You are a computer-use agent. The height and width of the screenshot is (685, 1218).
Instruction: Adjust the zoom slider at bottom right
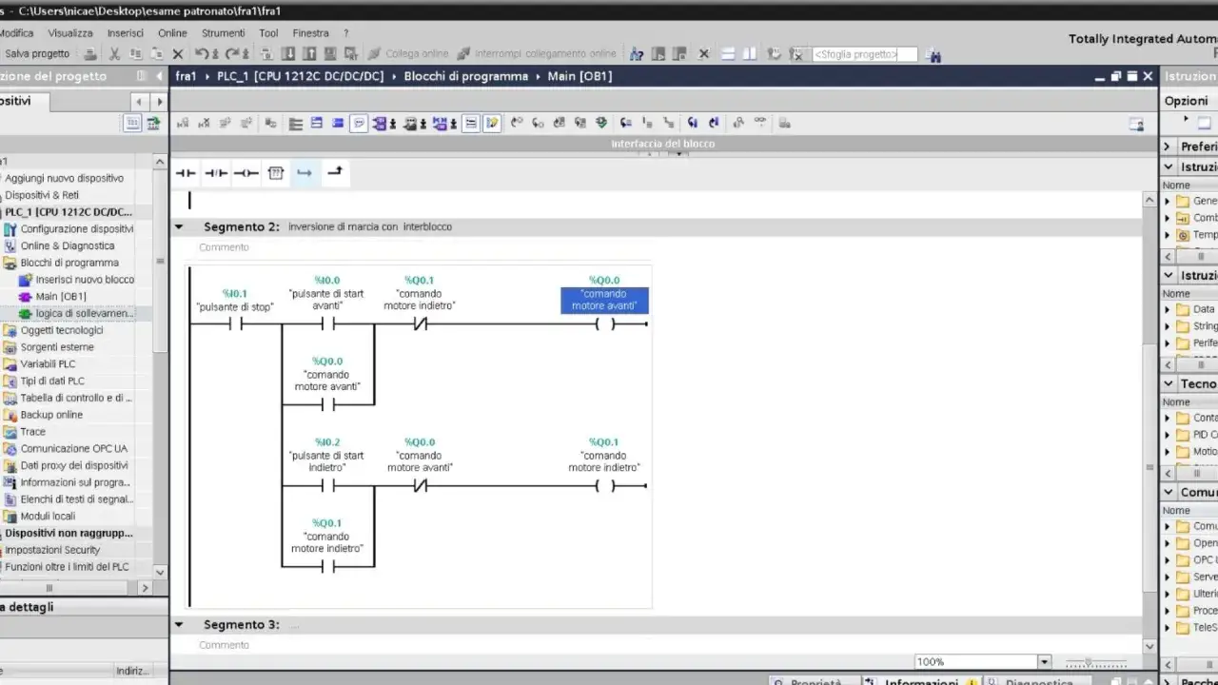click(x=1090, y=662)
